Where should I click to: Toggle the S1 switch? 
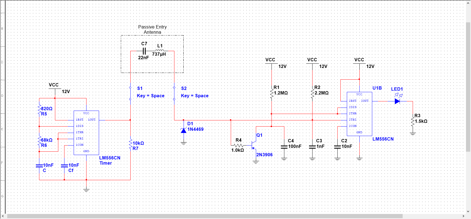(130, 93)
